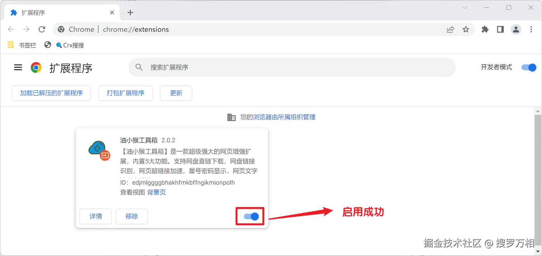Open the side panel icon

(x=500, y=29)
